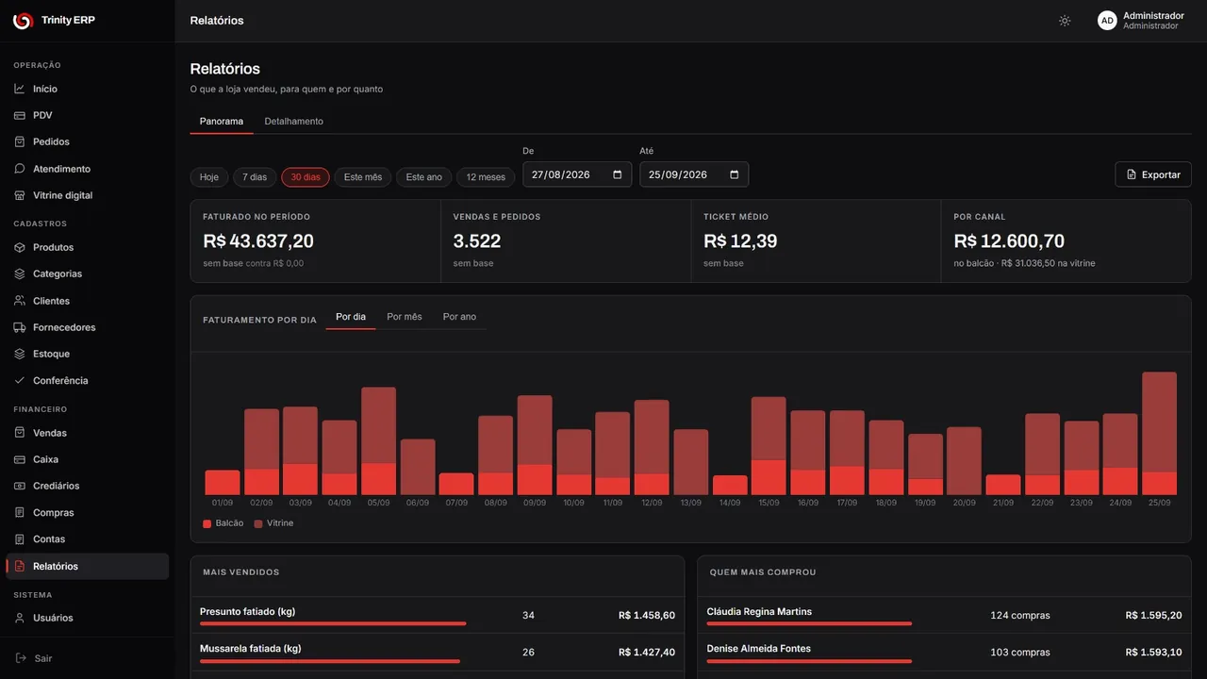Show chart Por ano

pos(459,317)
